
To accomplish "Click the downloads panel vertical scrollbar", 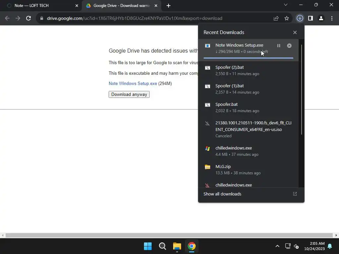I will (x=301, y=90).
